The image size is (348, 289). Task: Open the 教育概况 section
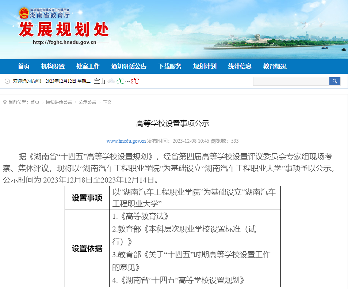click(275, 66)
